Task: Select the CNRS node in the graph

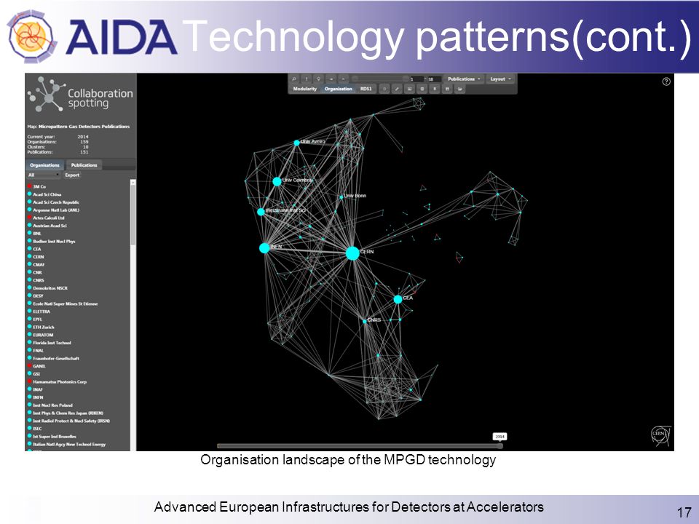Action: (364, 321)
